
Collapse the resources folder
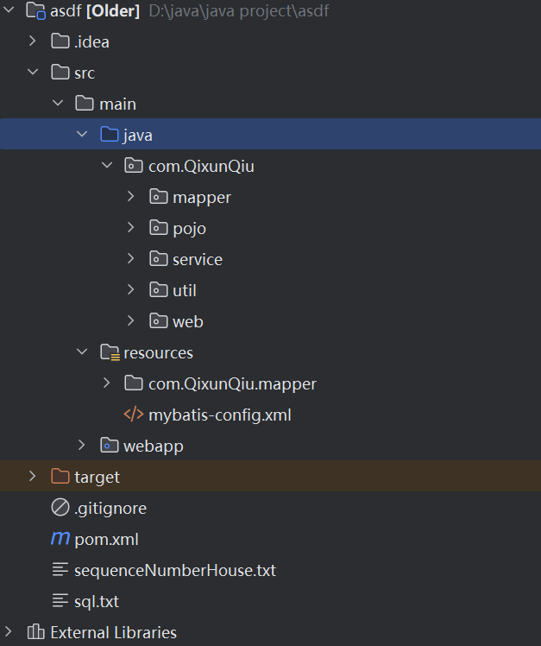[82, 352]
